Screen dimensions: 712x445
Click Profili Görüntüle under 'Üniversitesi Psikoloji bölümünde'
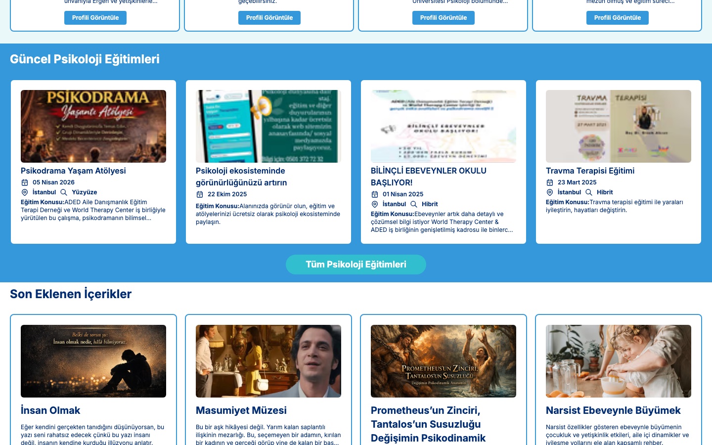pos(444,18)
